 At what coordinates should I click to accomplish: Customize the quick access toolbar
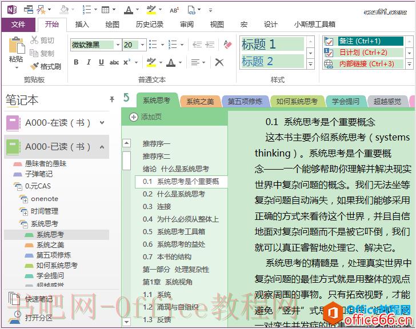point(210,10)
